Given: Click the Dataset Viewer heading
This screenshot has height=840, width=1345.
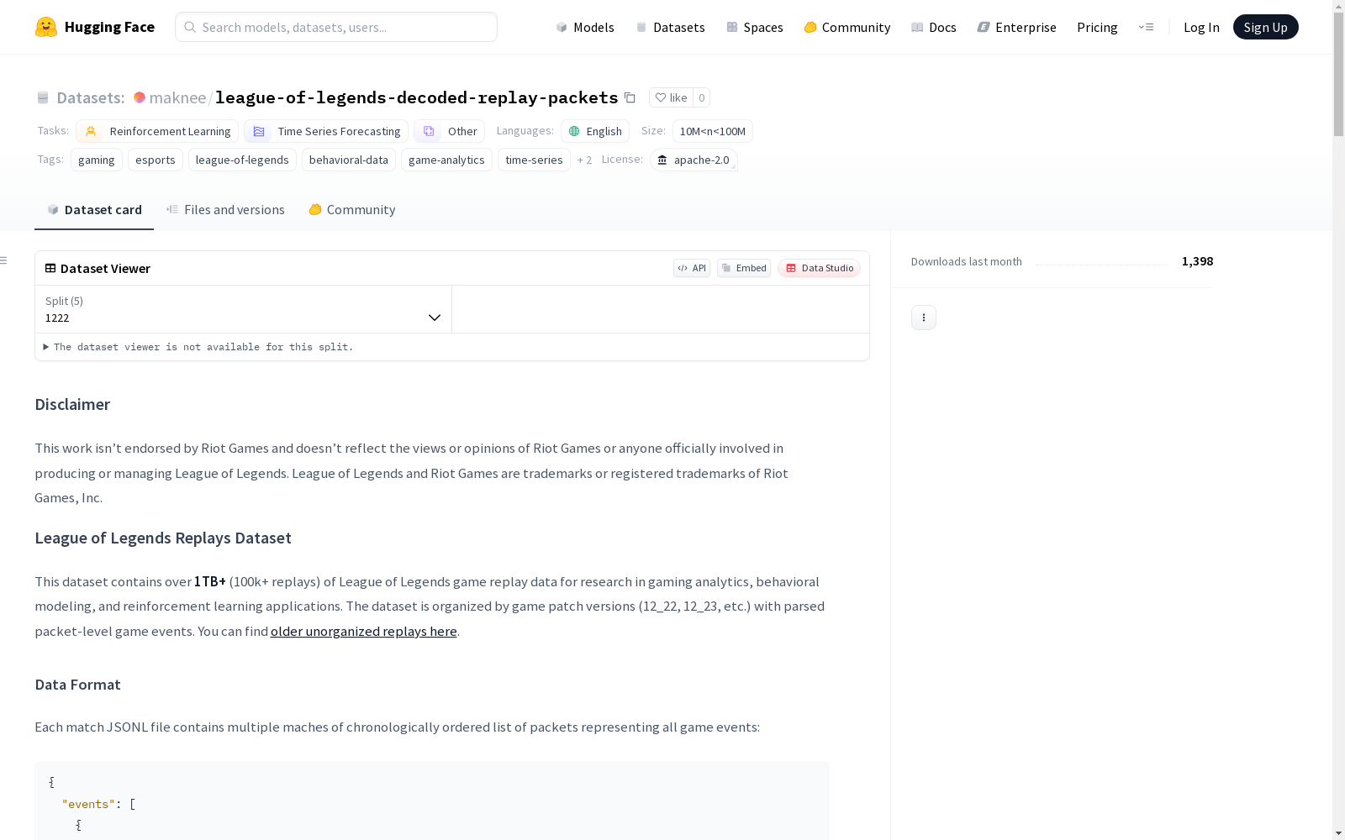Looking at the screenshot, I should tap(105, 268).
